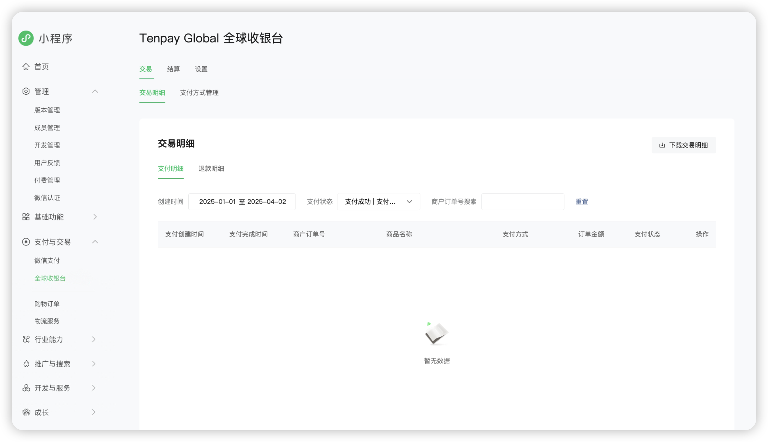
Task: Switch to the 设置 tab
Action: coord(201,69)
